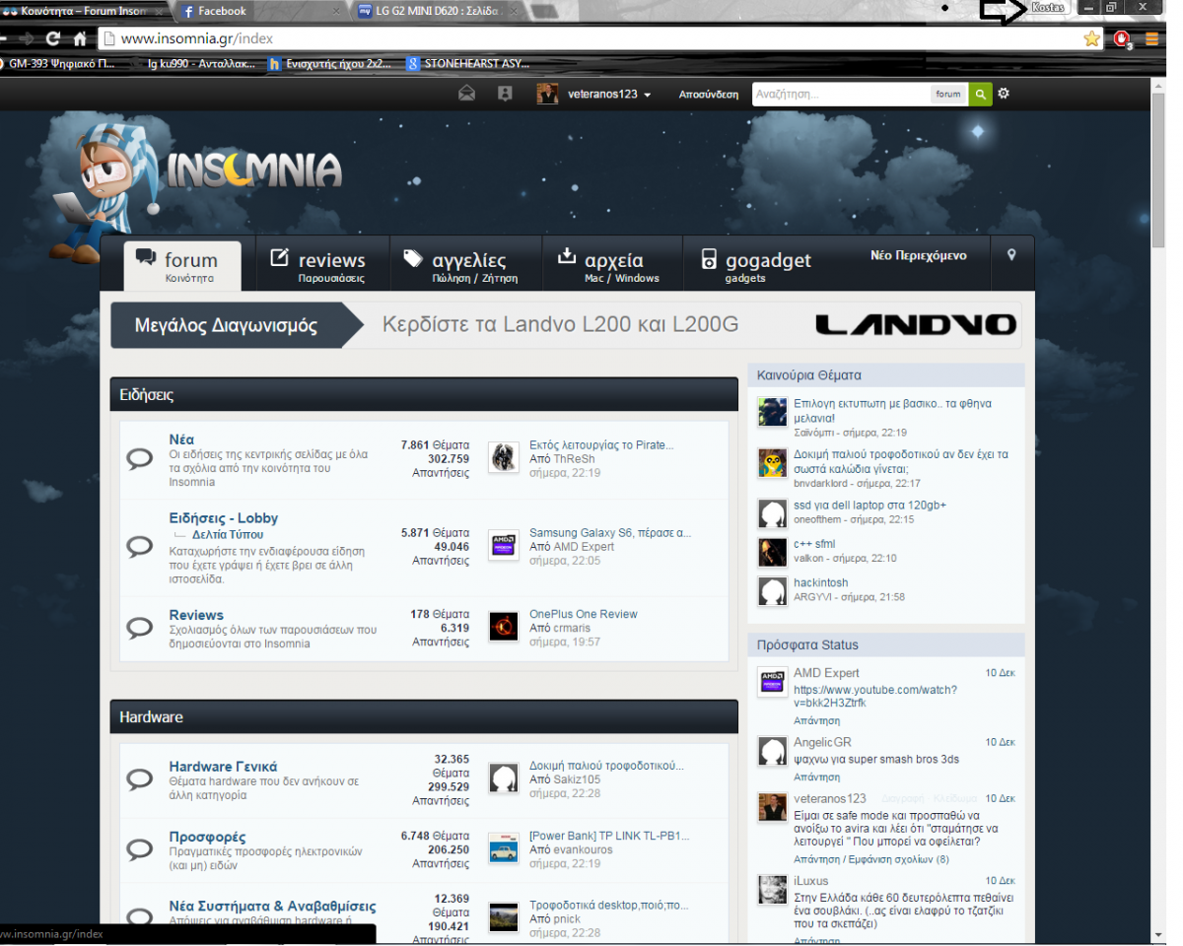The height and width of the screenshot is (946, 1183).
Task: Click into the Αναζήτηση search field
Action: 841,95
